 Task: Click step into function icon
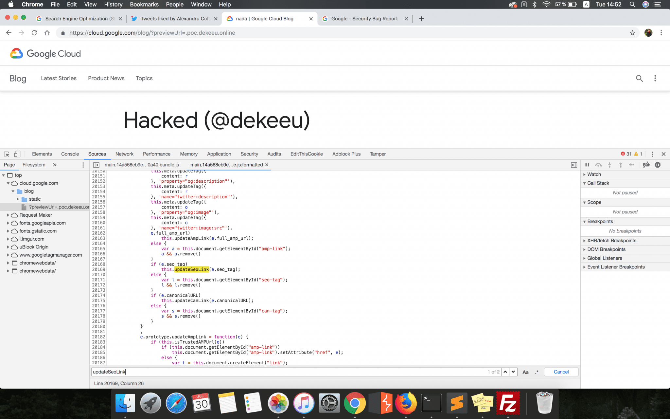click(x=609, y=165)
